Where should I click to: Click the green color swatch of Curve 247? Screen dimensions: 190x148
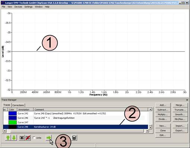click(x=13, y=122)
